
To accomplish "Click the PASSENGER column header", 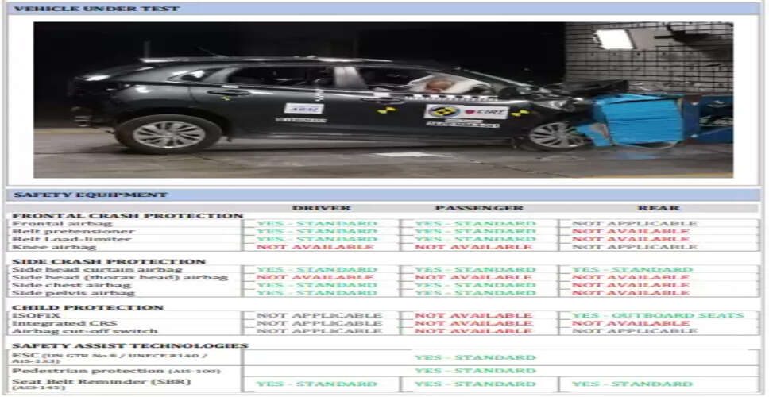I will 479,208.
